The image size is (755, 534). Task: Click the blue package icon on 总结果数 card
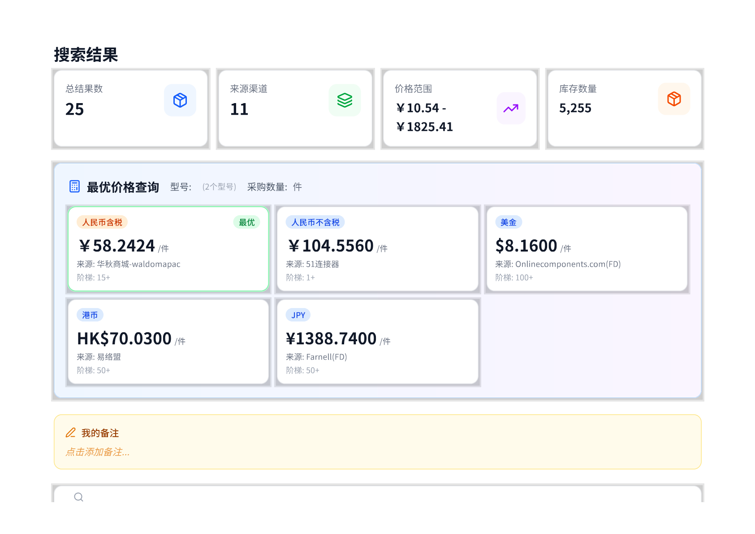coord(180,100)
